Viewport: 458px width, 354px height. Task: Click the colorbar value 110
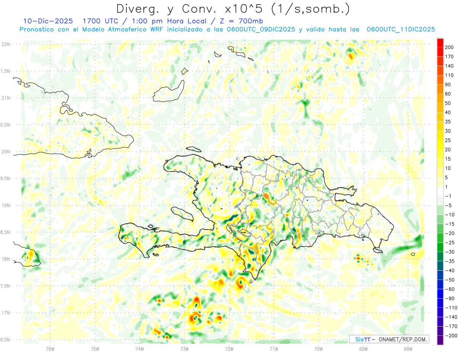coord(450,75)
